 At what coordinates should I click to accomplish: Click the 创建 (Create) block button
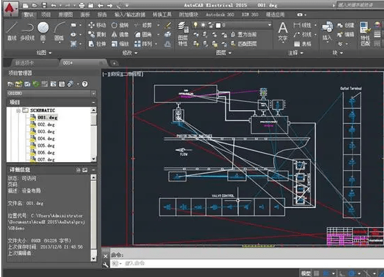[x=346, y=25]
